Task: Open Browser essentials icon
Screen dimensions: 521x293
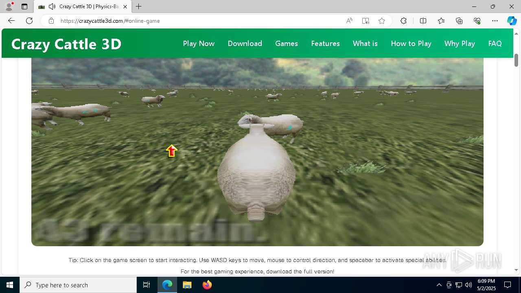Action: 477,21
